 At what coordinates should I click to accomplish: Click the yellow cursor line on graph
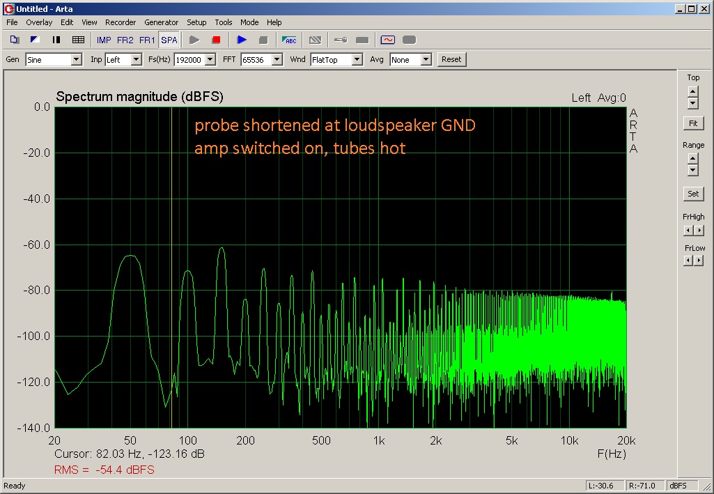[171, 268]
